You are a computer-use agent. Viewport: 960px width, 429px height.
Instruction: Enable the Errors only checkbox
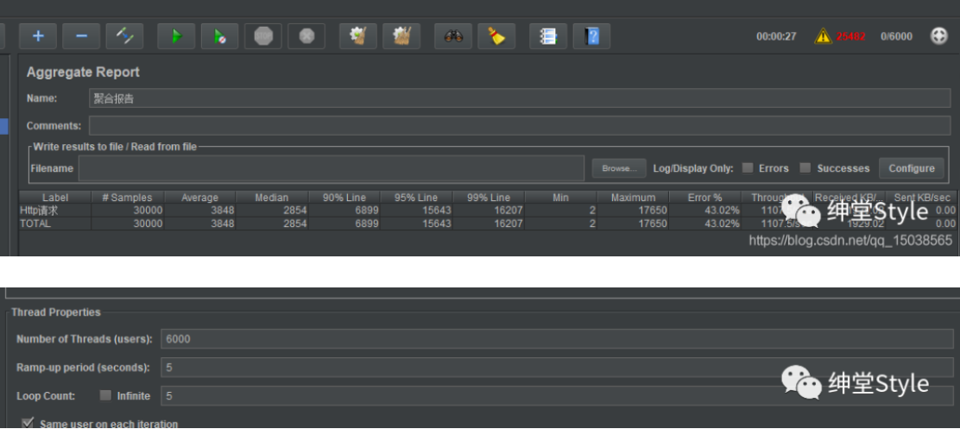tap(748, 167)
